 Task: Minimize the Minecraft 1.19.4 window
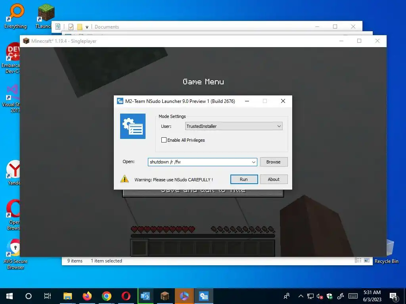click(x=341, y=41)
